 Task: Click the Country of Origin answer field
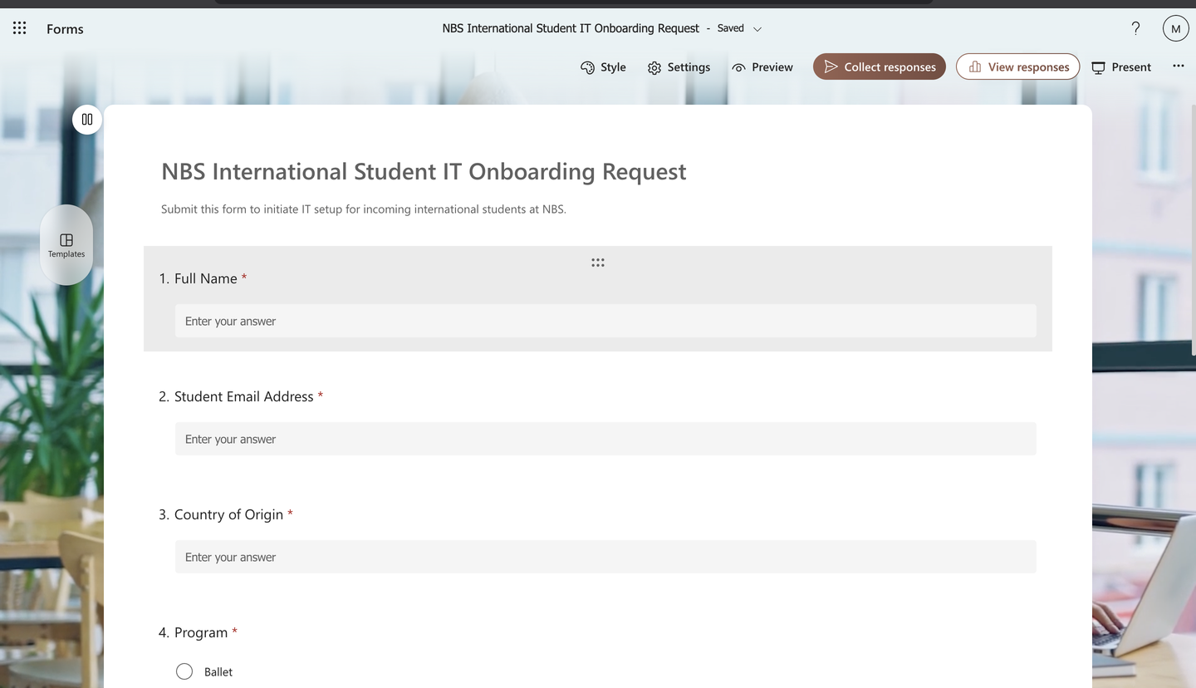click(605, 557)
